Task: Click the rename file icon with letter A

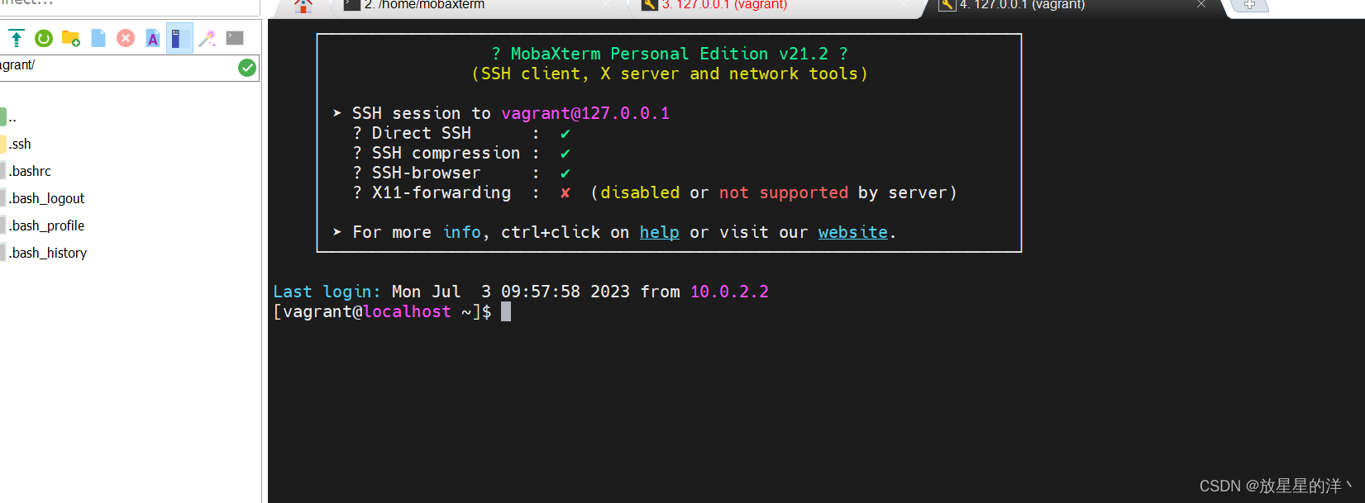Action: [153, 38]
